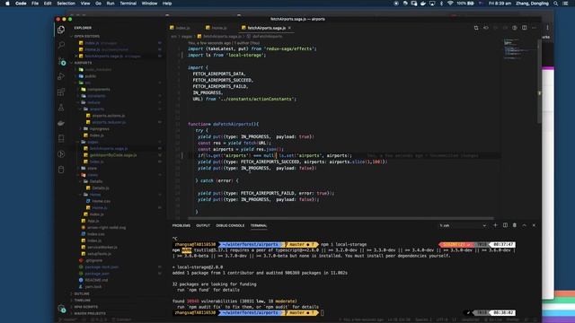
Task: Click the Kill Terminal trash icon
Action: click(x=515, y=225)
